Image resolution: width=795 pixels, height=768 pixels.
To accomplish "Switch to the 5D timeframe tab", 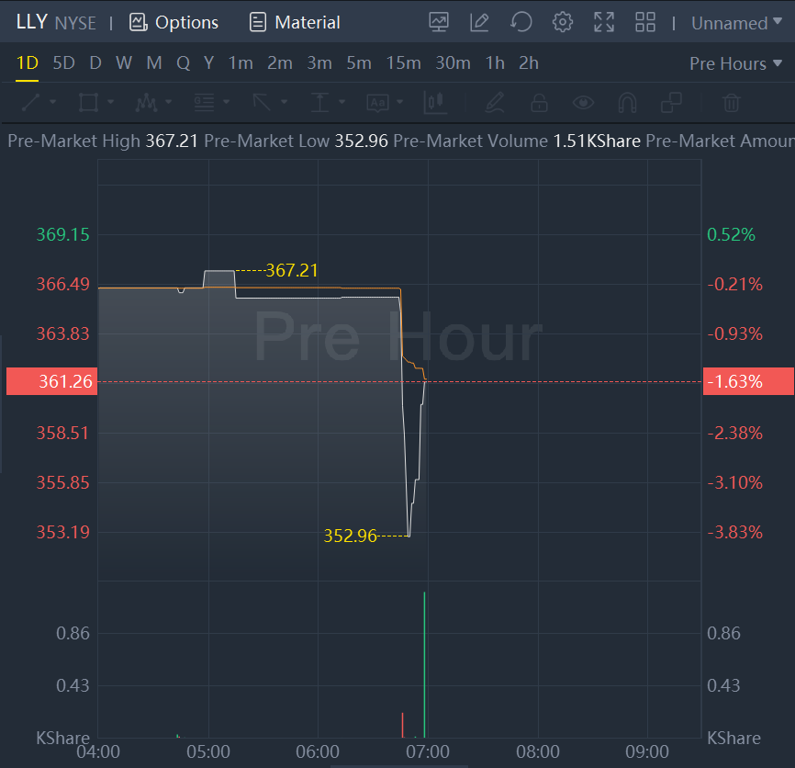I will 63,63.
